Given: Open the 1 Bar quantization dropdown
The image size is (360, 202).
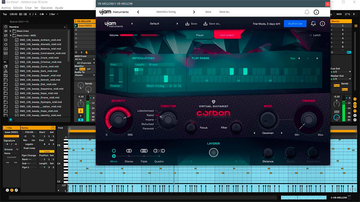Looking at the screenshot, I should pyautogui.click(x=54, y=14).
